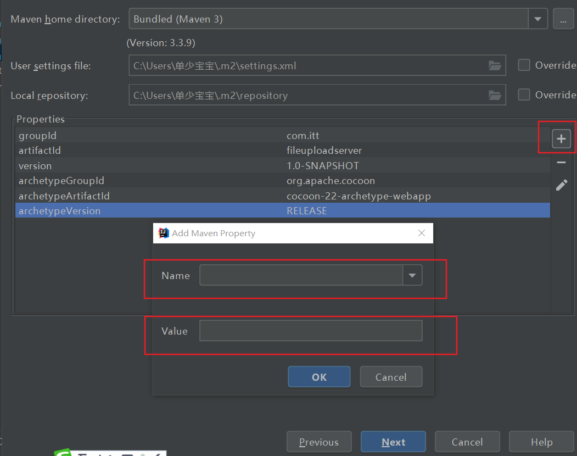Confirm with OK in Add Maven Property
The width and height of the screenshot is (577, 456).
pyautogui.click(x=319, y=377)
